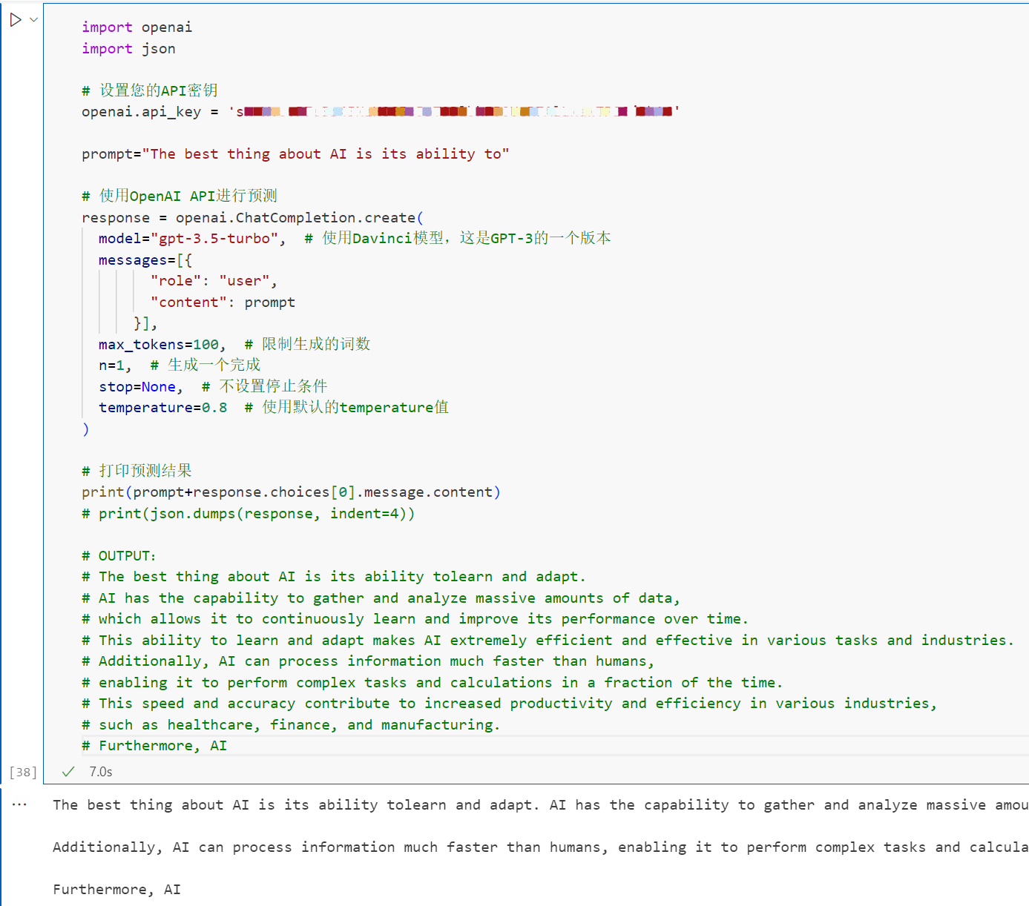Click the execution count [38] label
1029x906 pixels.
pyautogui.click(x=23, y=772)
